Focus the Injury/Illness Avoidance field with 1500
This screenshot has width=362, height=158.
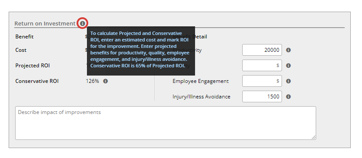click(262, 97)
